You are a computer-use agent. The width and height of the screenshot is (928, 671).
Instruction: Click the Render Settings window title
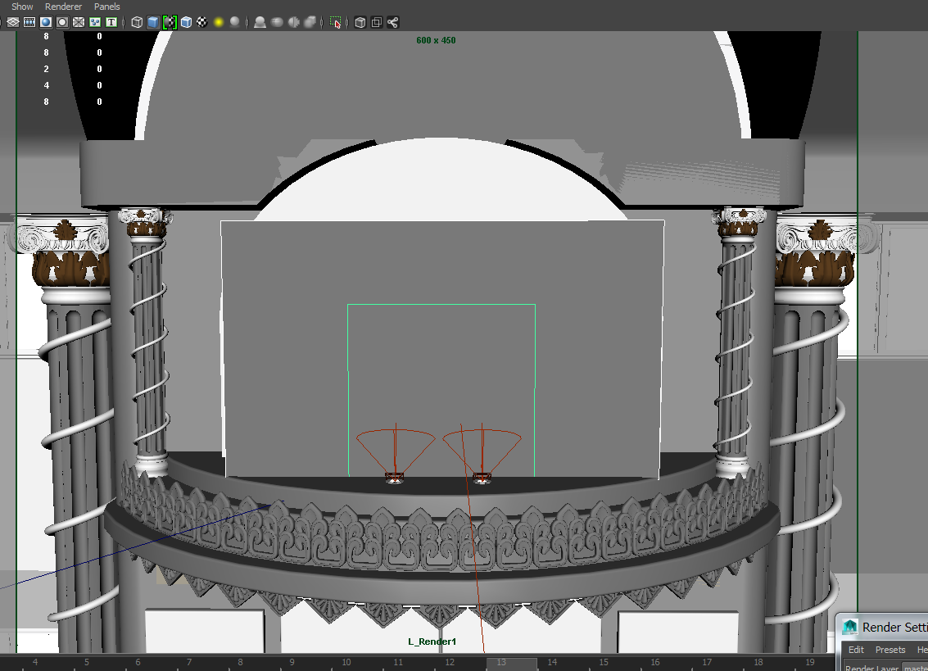pyautogui.click(x=894, y=628)
